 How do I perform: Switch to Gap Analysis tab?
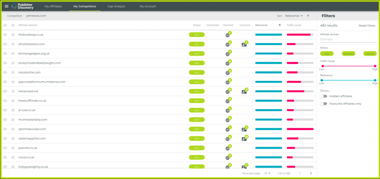point(116,6)
